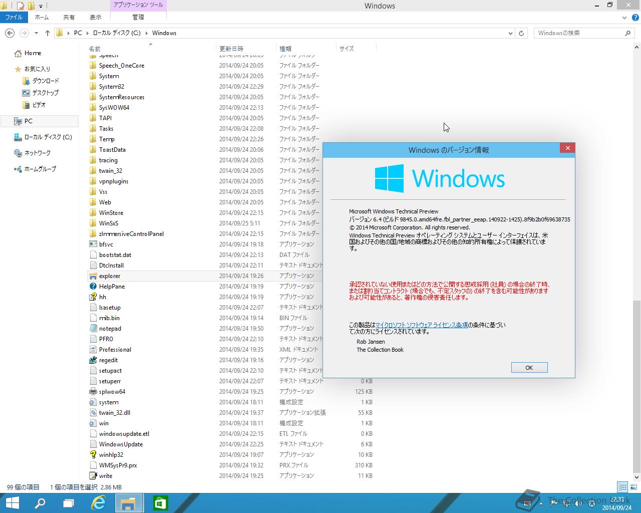Screen dimensions: 641x513
Task: Expand the ローカル ディスク (C:) breadcrumb chevron
Action: coord(147,33)
